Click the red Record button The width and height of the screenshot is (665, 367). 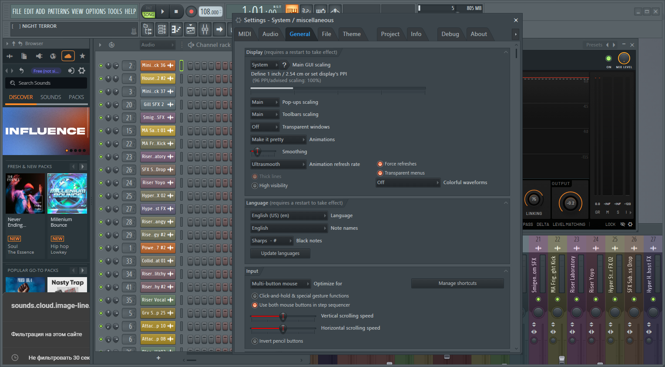(191, 12)
